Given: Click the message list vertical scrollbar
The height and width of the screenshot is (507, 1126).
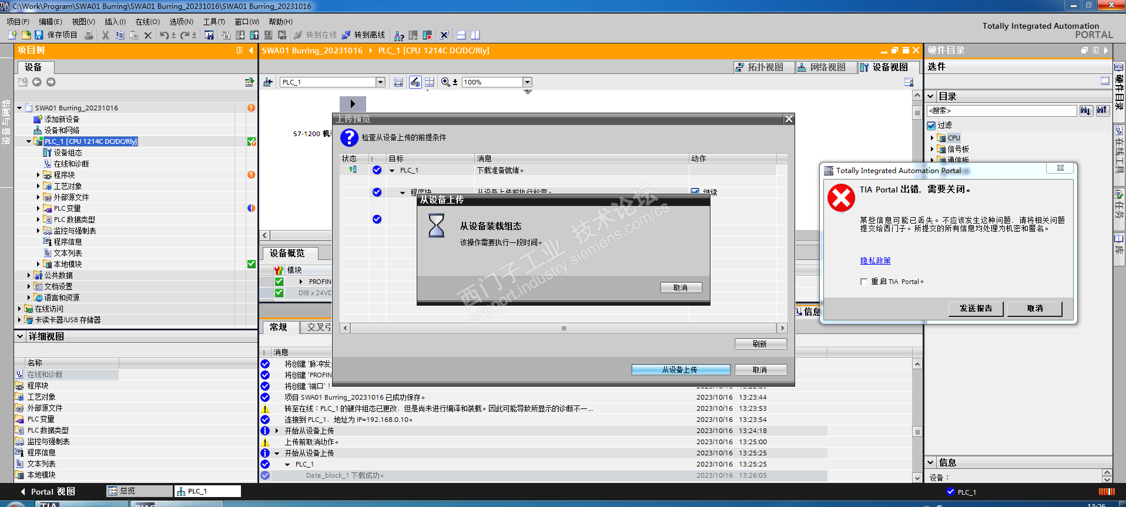Looking at the screenshot, I should tap(917, 421).
